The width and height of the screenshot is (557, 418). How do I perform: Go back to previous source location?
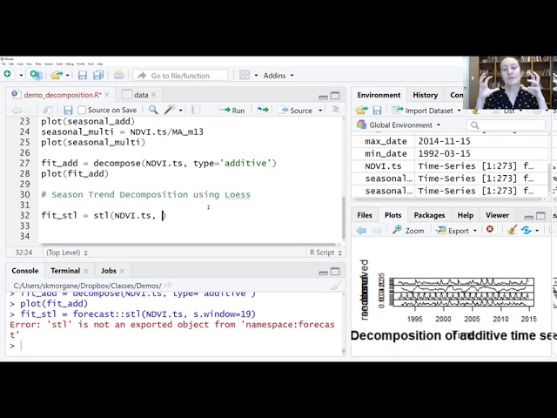[17, 111]
